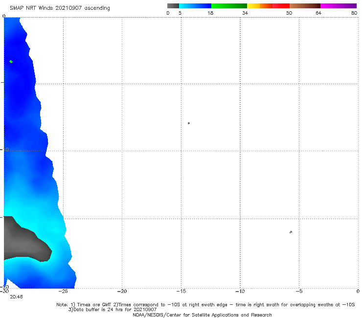362x318 pixels.
Task: Click the gray 0-5 segment of the color bar
Action: [x=173, y=6]
